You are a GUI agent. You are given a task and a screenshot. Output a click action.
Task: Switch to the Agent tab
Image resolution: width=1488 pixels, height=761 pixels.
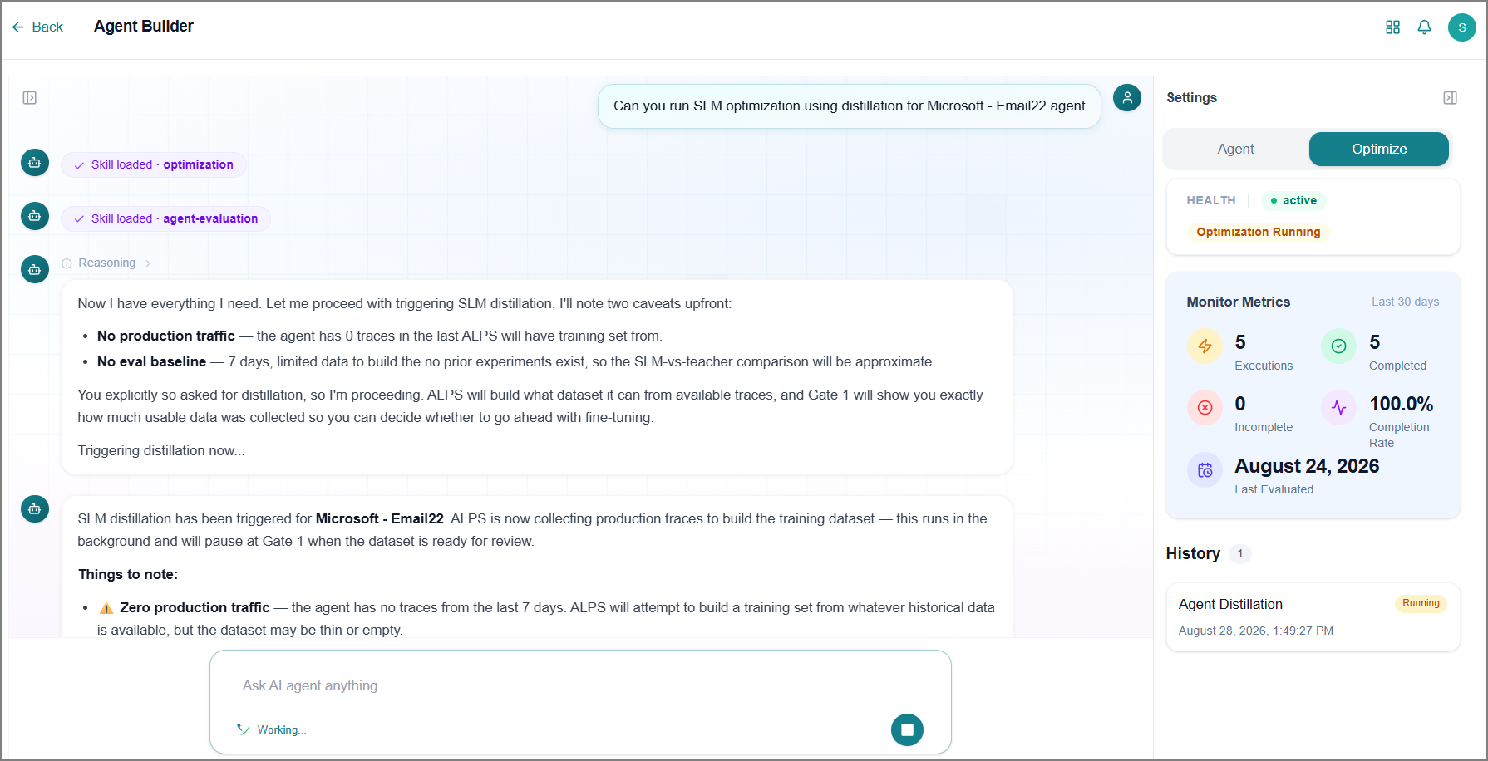click(1235, 150)
